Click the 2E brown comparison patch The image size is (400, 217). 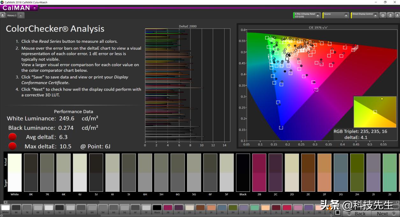[308, 172]
